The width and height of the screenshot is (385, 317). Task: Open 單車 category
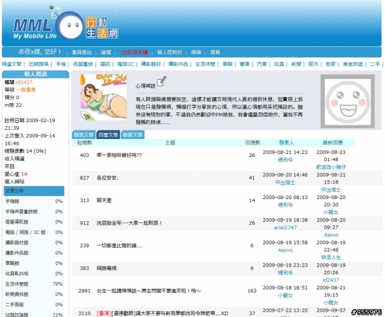[x=245, y=64]
